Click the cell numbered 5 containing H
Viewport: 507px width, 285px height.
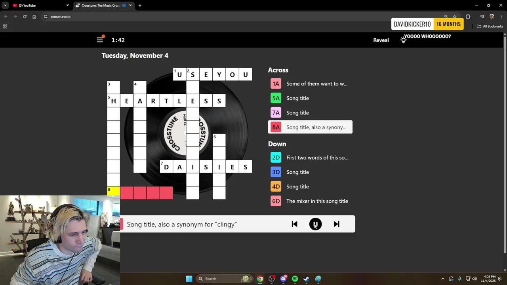113,101
